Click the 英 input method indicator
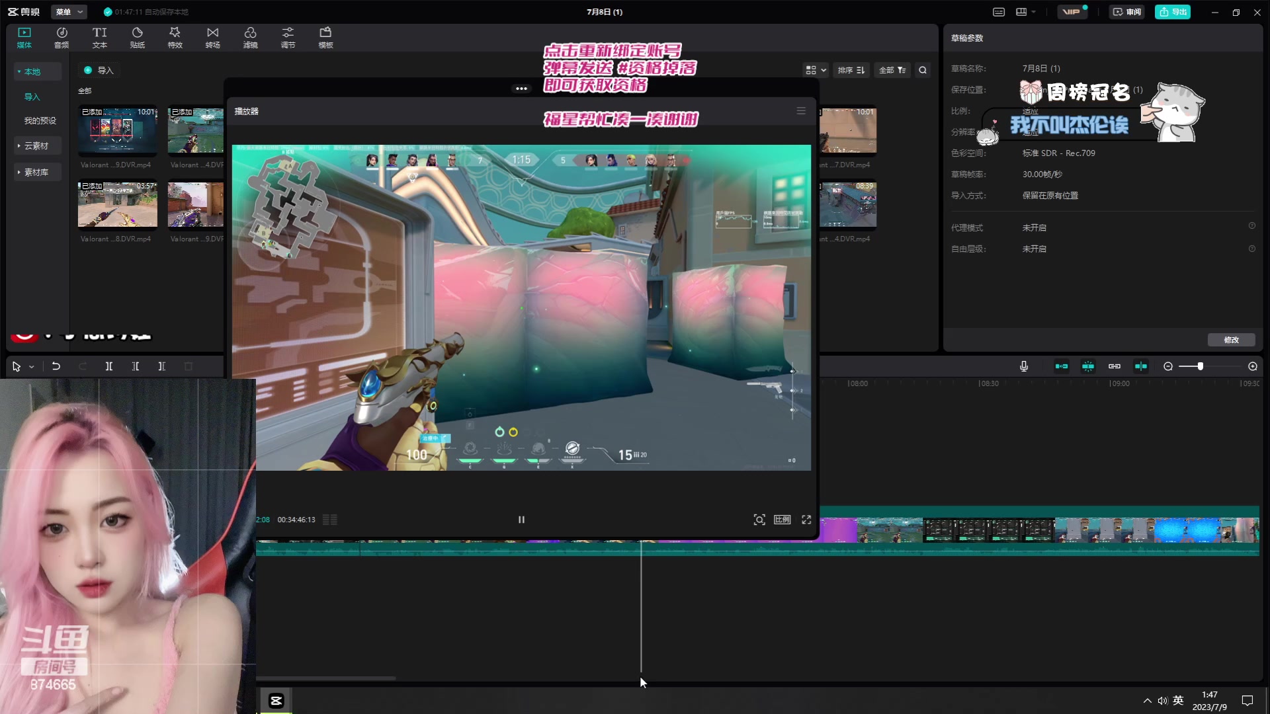 click(x=1178, y=700)
